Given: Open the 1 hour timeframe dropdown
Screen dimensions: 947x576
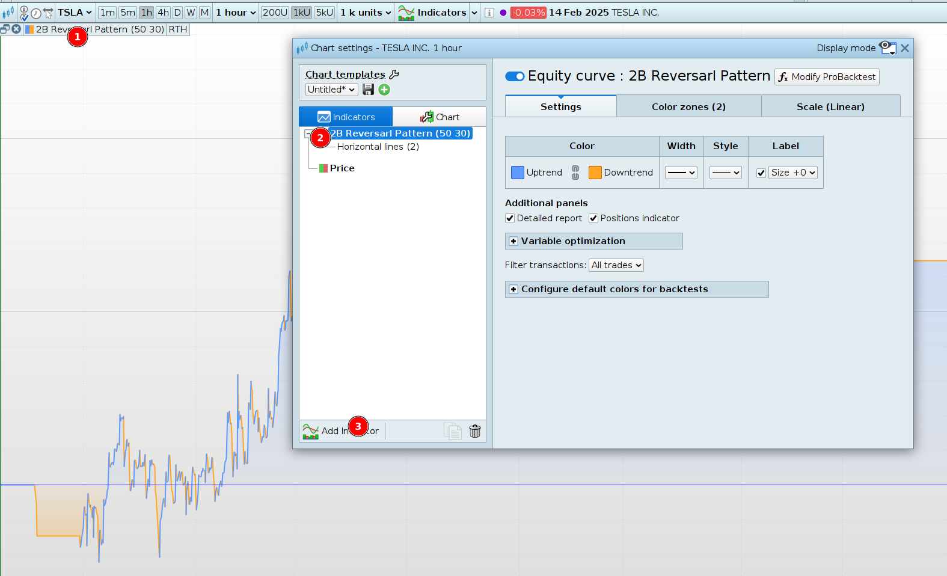Looking at the screenshot, I should (236, 13).
